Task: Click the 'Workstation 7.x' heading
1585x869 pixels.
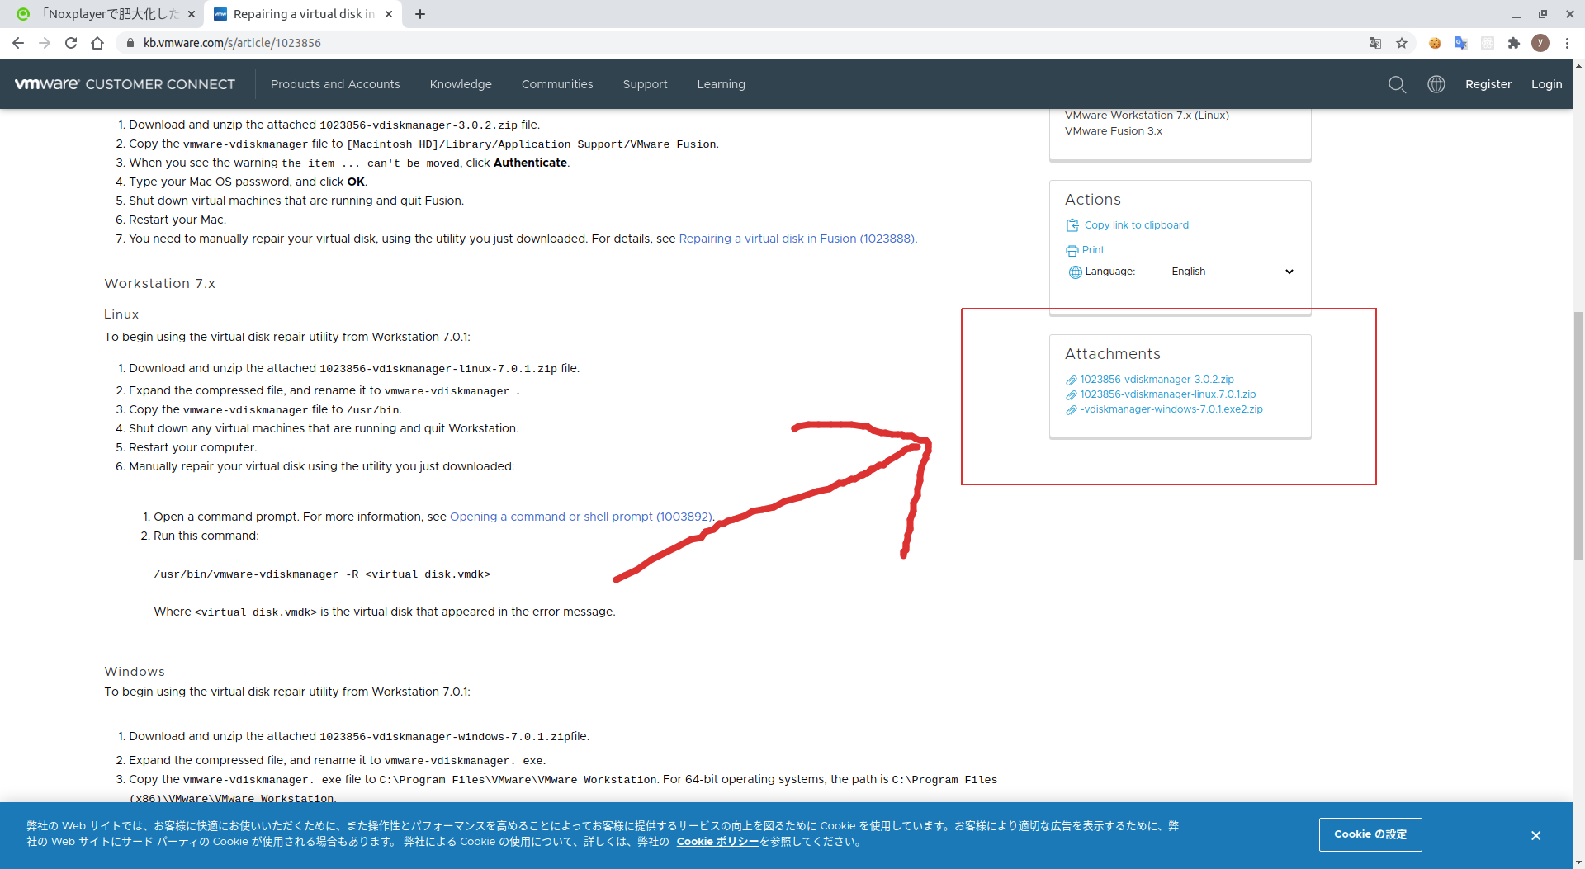Action: tap(159, 284)
